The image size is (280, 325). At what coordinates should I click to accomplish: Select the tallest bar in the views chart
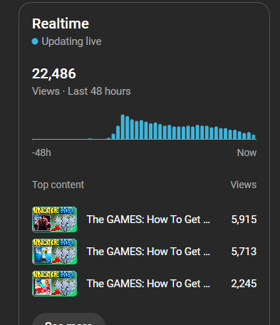[123, 127]
